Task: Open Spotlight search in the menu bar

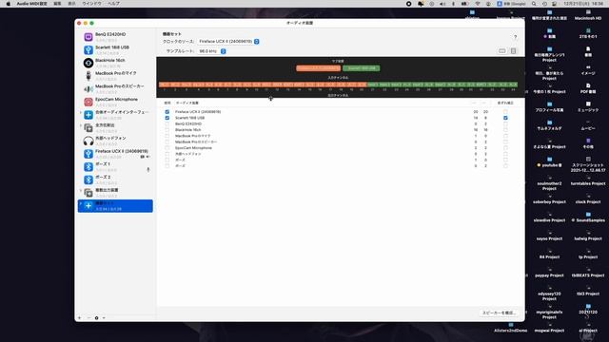Action: point(534,4)
